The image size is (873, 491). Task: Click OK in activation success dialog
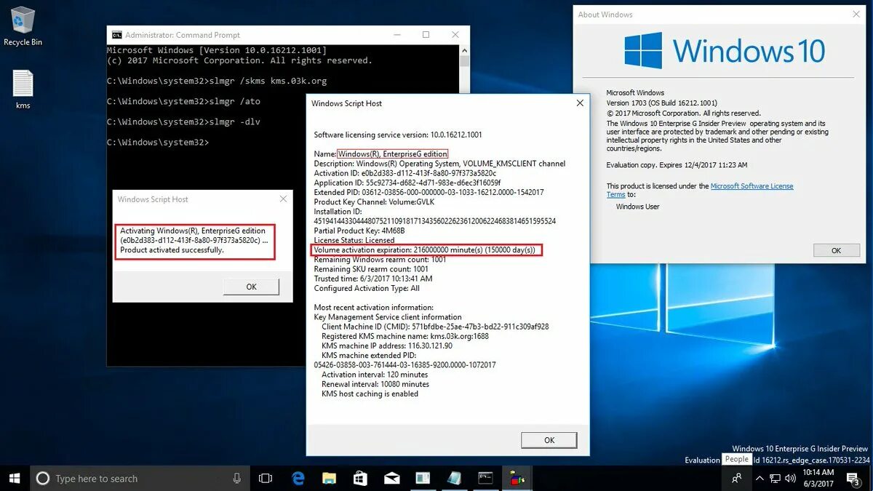pos(251,287)
